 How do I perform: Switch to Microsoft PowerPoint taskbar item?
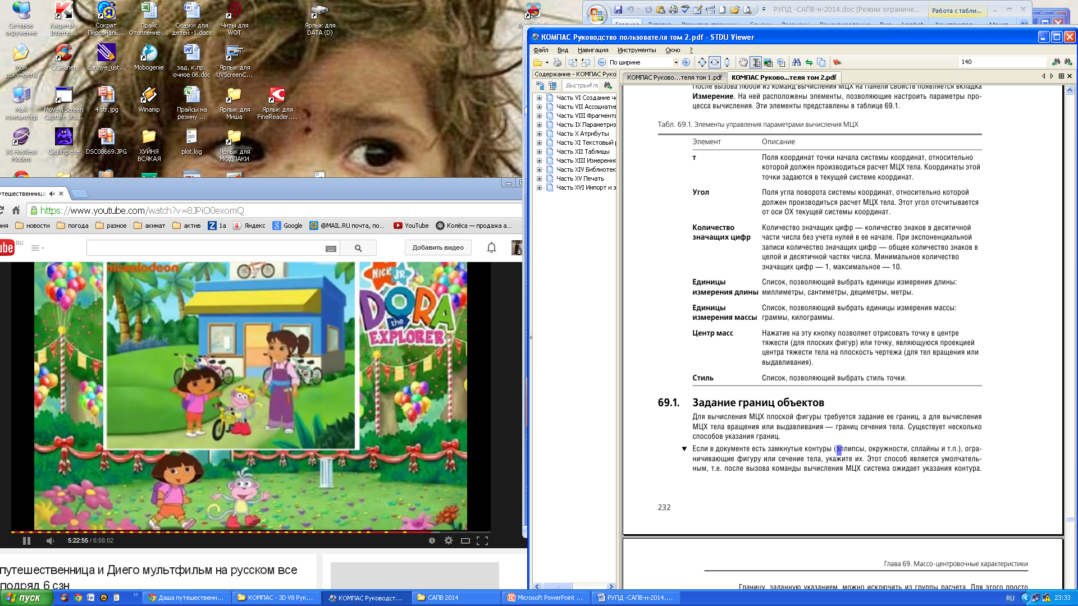tap(546, 598)
